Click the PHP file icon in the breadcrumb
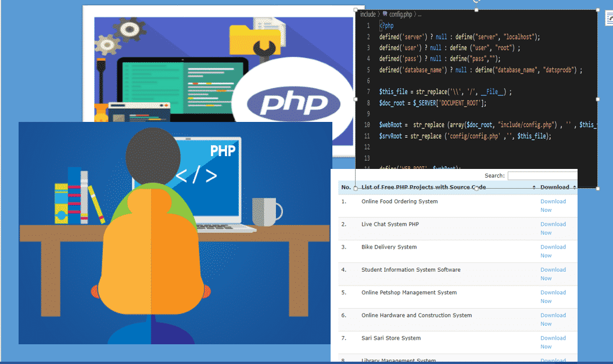Viewport: 613px width, 364px height. (385, 13)
